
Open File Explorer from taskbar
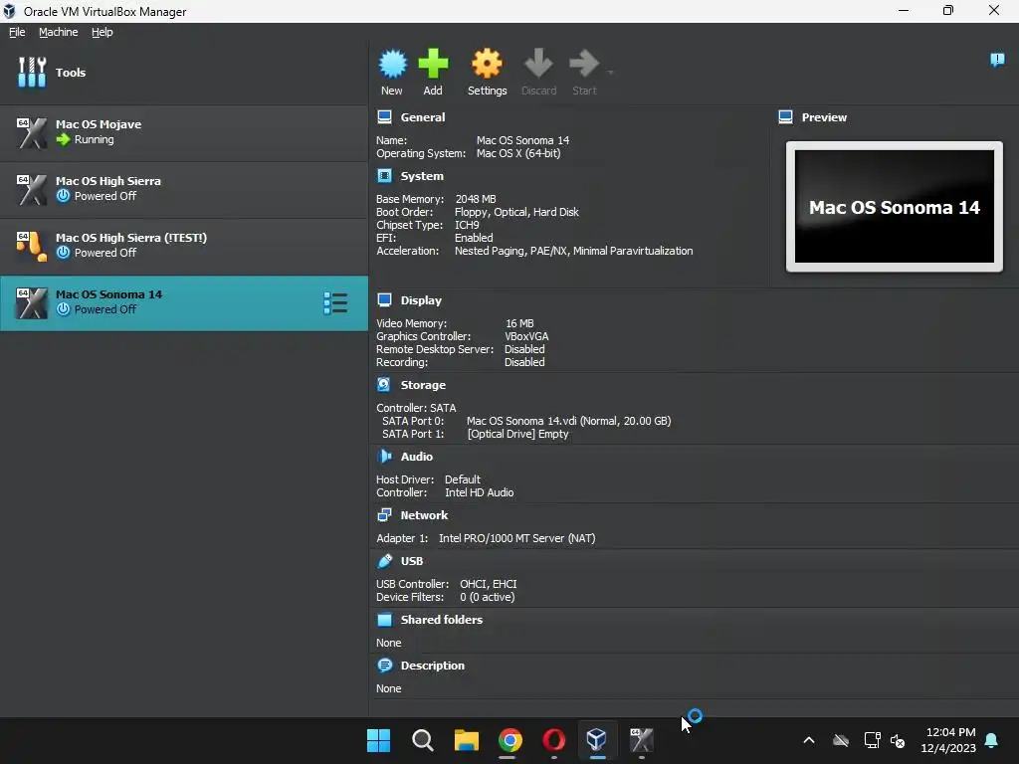[466, 740]
